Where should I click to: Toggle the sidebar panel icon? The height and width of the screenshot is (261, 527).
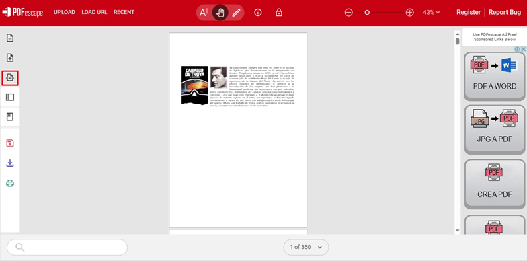(10, 97)
